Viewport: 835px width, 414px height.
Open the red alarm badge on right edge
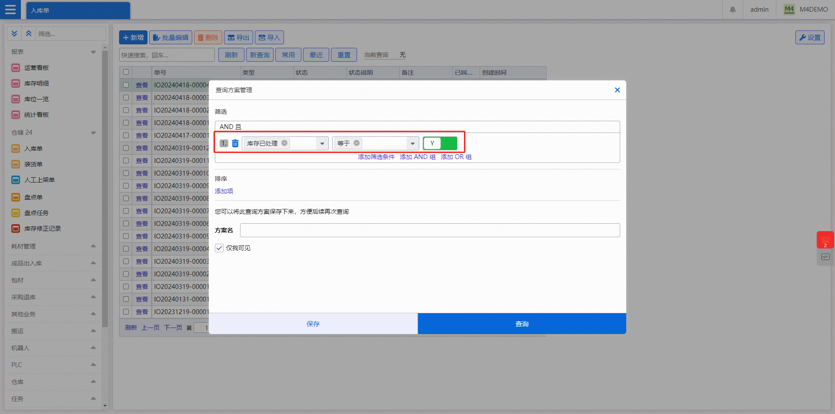825,240
